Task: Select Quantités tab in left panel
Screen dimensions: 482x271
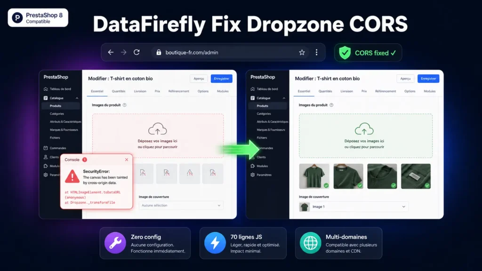Action: click(119, 91)
